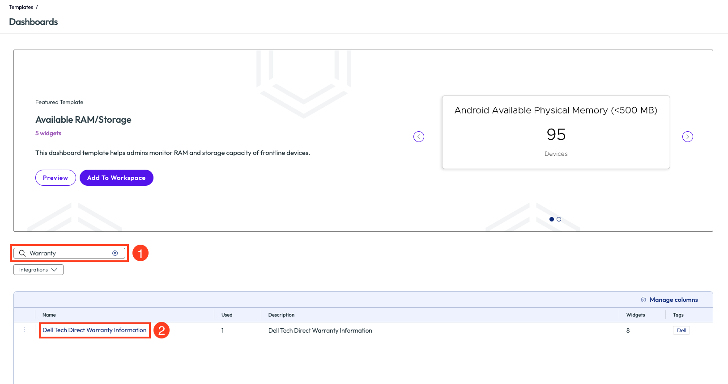Screen dimensions: 728x384
Task: Sort by the Widgets column header
Action: [x=635, y=315]
